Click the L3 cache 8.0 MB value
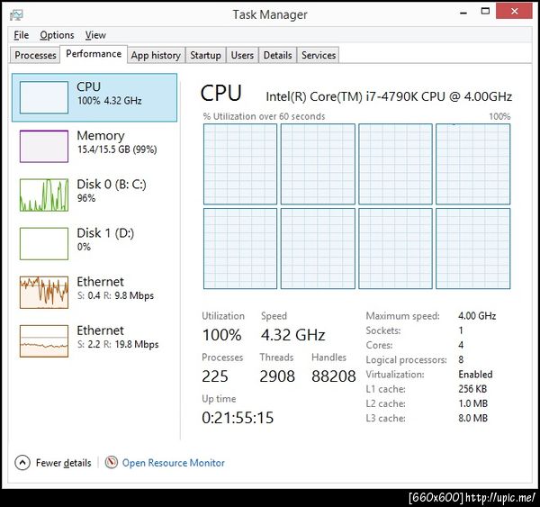 coord(472,418)
